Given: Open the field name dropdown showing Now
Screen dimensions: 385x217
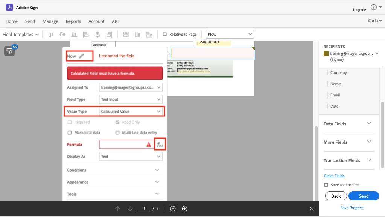Looking at the screenshot, I should 230,34.
